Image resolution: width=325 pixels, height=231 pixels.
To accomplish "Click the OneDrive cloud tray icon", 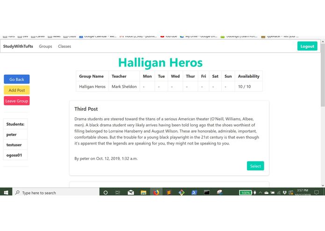I will click(x=267, y=193).
